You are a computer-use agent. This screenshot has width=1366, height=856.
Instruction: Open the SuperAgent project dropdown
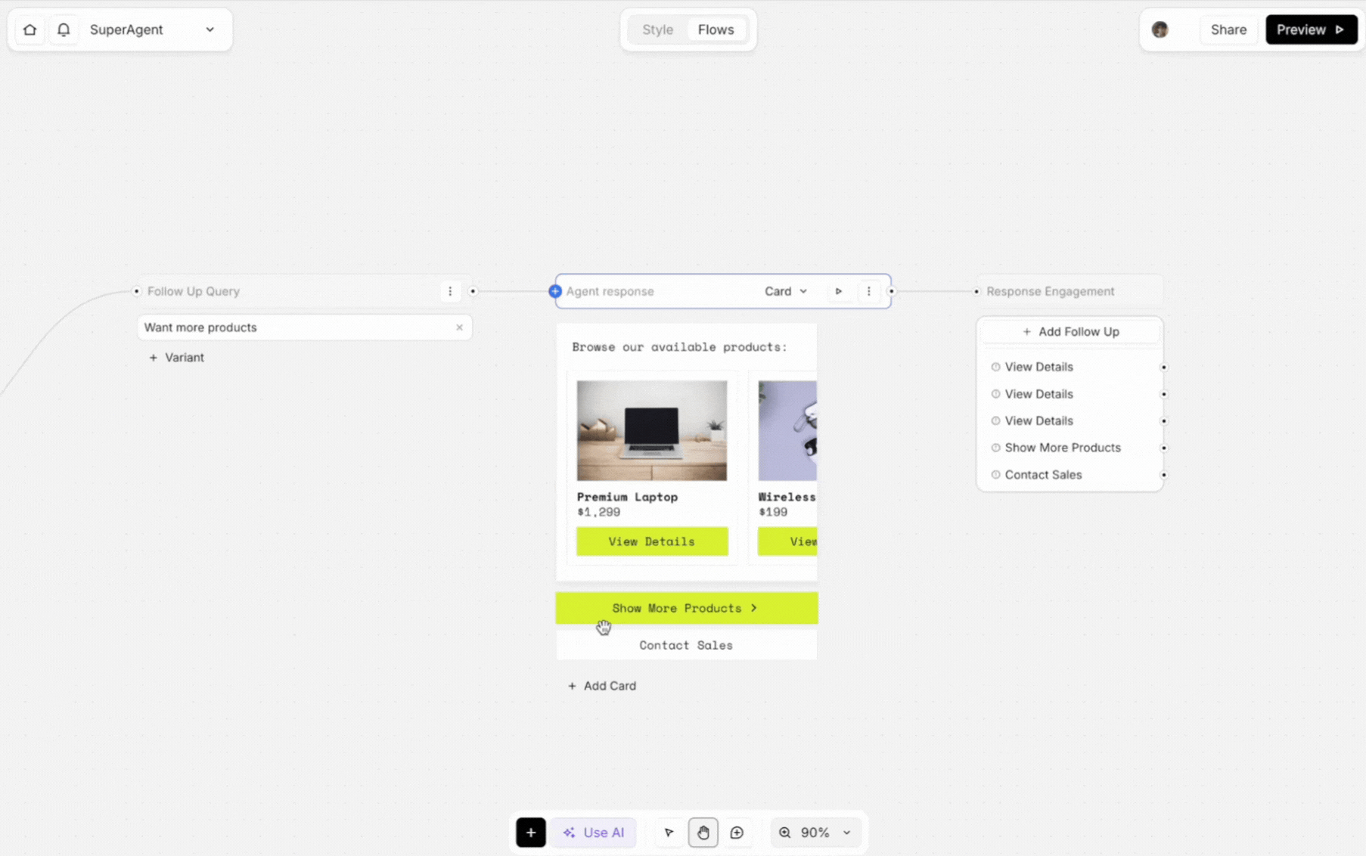[x=210, y=29]
